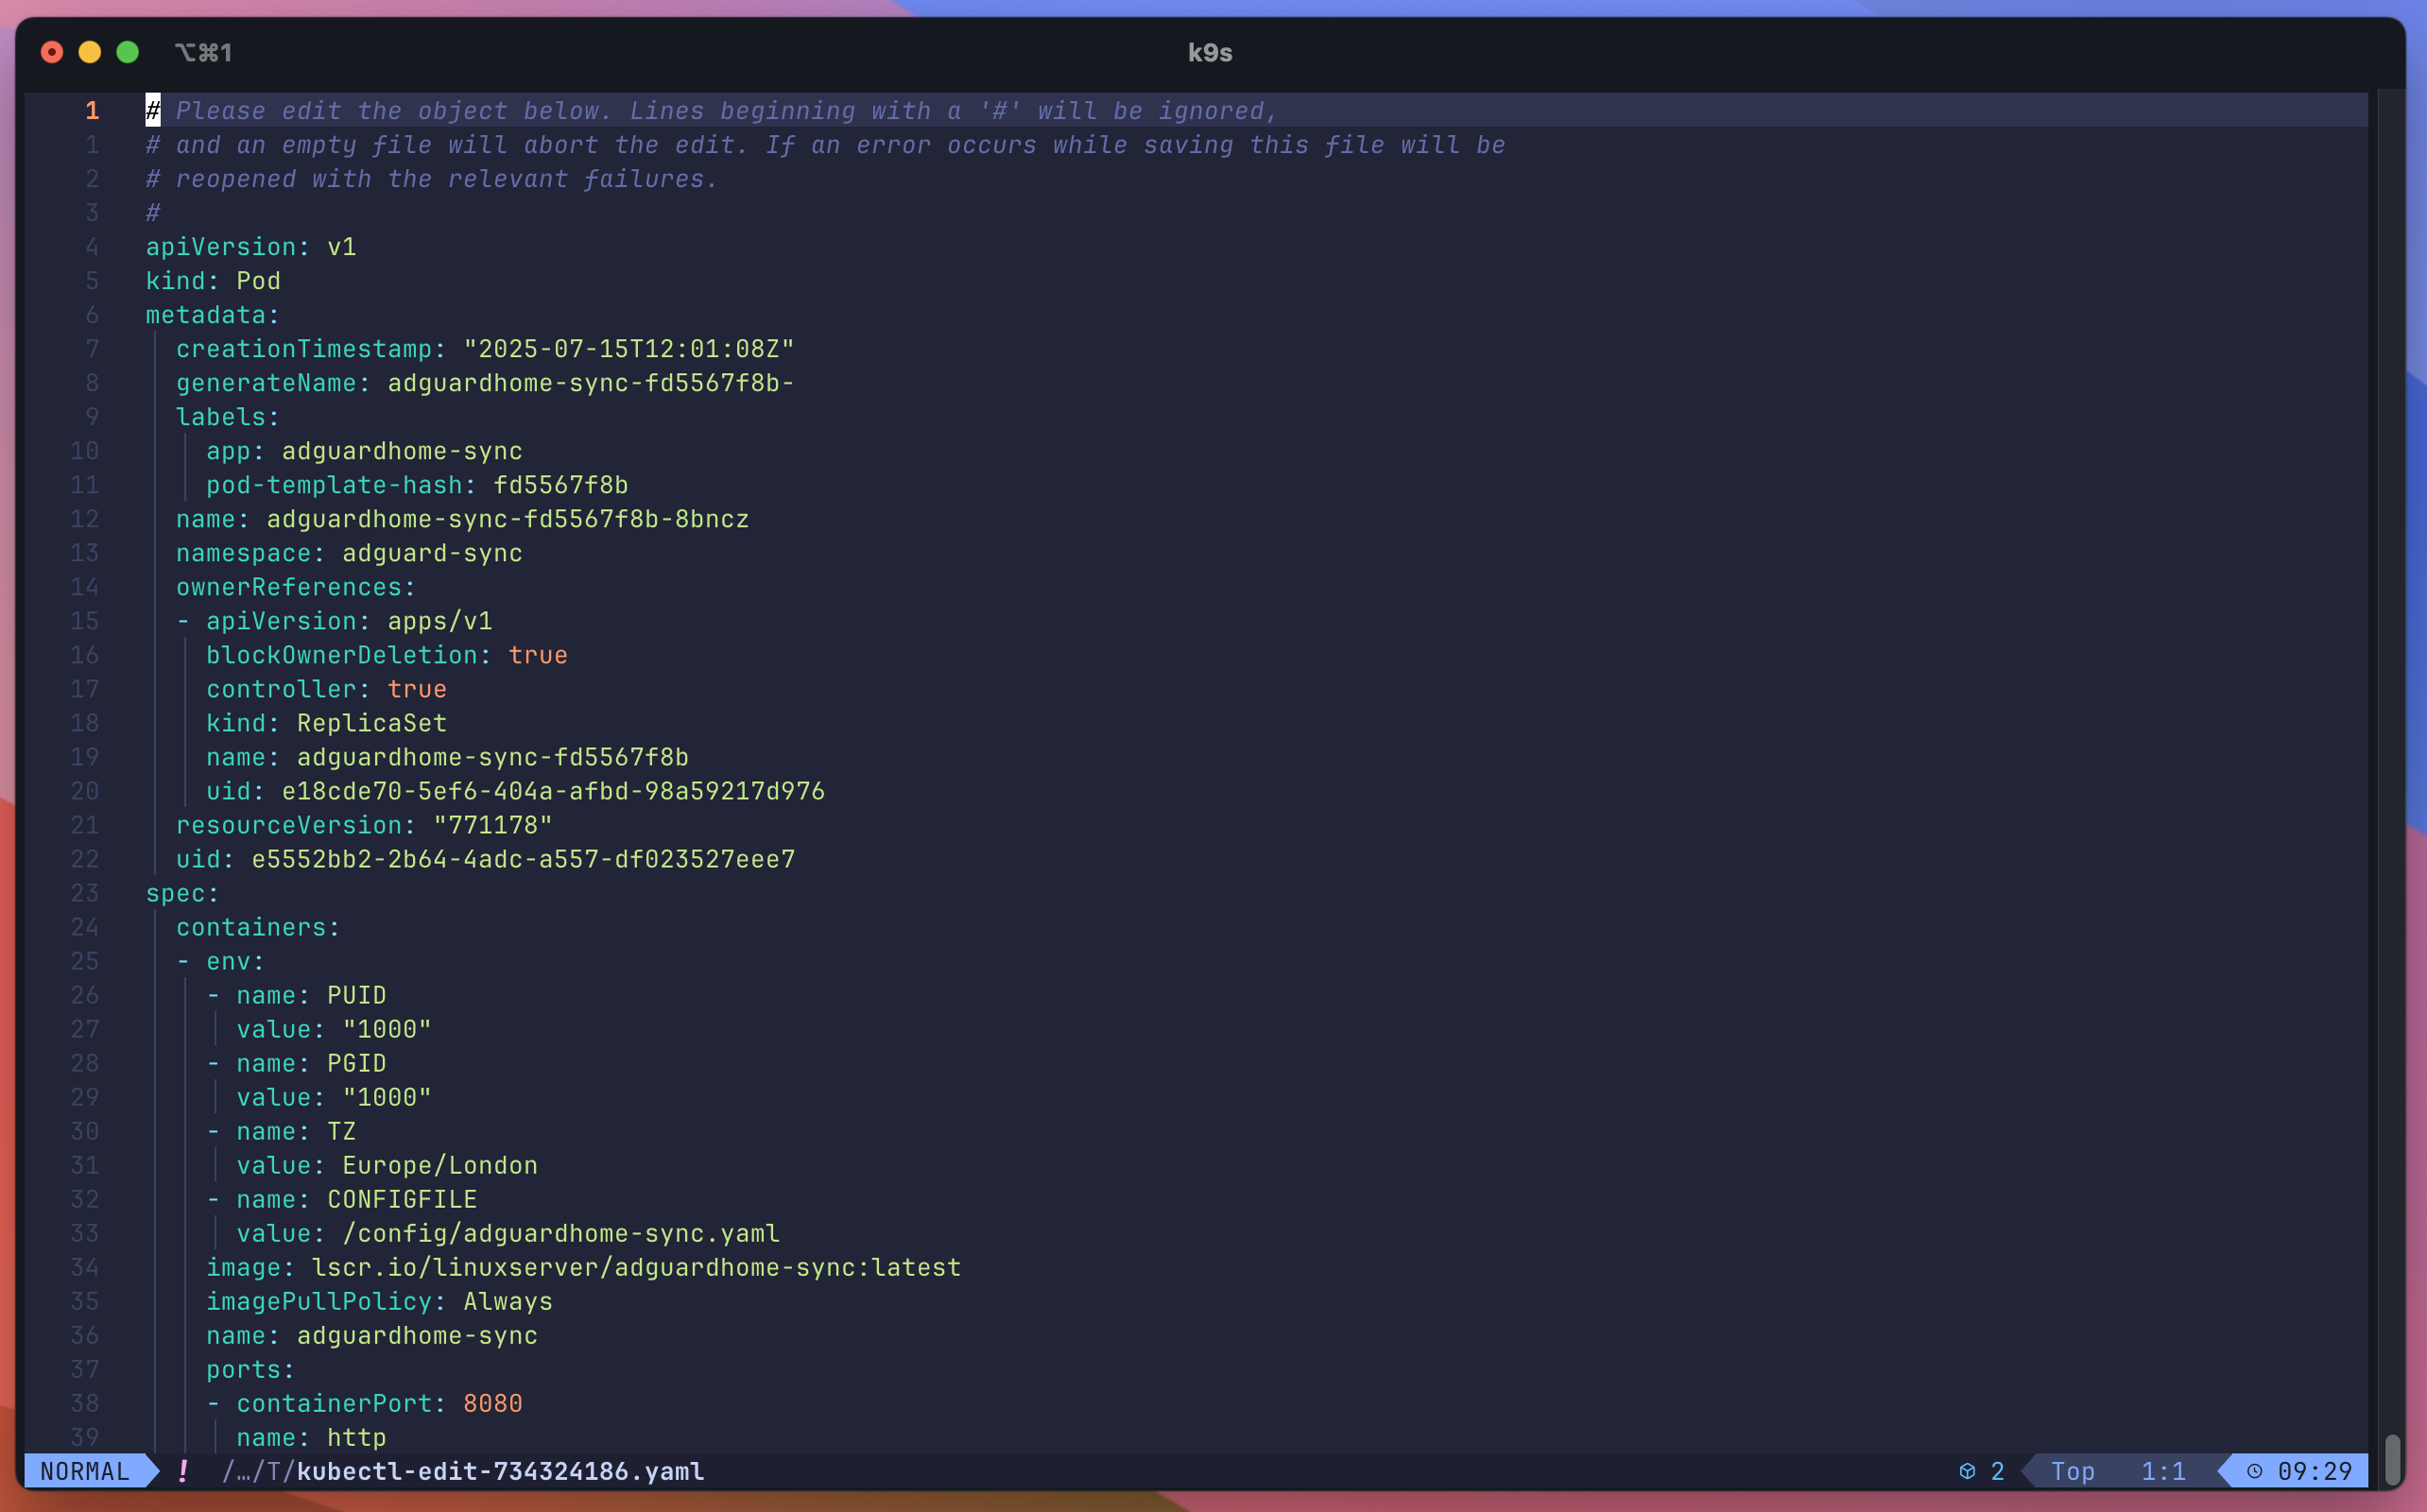The image size is (2427, 1512).
Task: Click the 1:1 cursor position indicator
Action: pos(2163,1471)
